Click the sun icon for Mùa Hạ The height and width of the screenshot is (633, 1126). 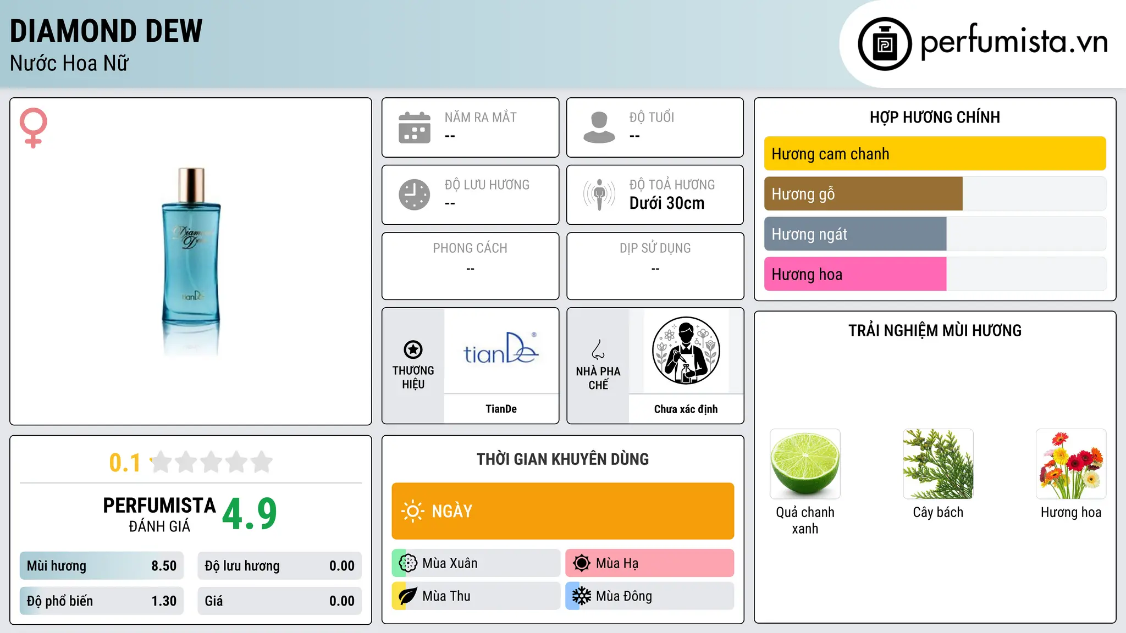[582, 563]
